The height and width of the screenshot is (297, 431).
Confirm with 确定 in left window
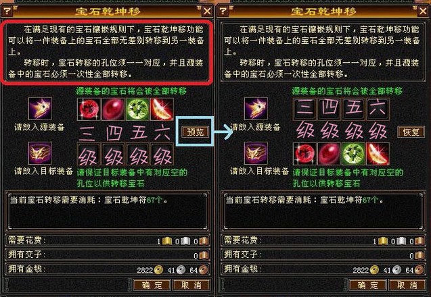[152, 285]
